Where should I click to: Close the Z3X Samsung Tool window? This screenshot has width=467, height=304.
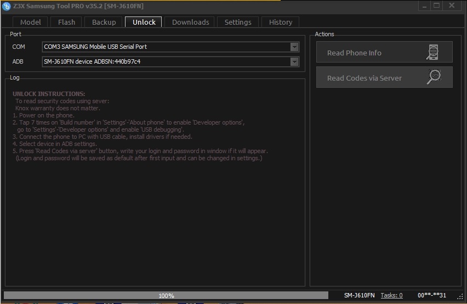tap(452, 5)
